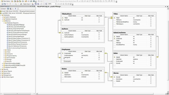Screen dimensions: 169x95
Task: Click the Open File folder icon in the toolbar
Action: pos(26,1)
